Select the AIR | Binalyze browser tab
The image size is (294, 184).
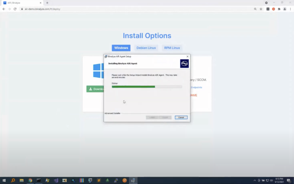click(x=22, y=3)
